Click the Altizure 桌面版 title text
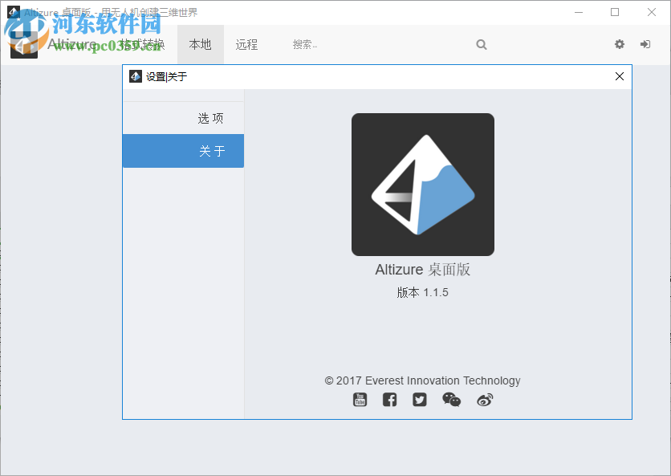 (x=422, y=270)
